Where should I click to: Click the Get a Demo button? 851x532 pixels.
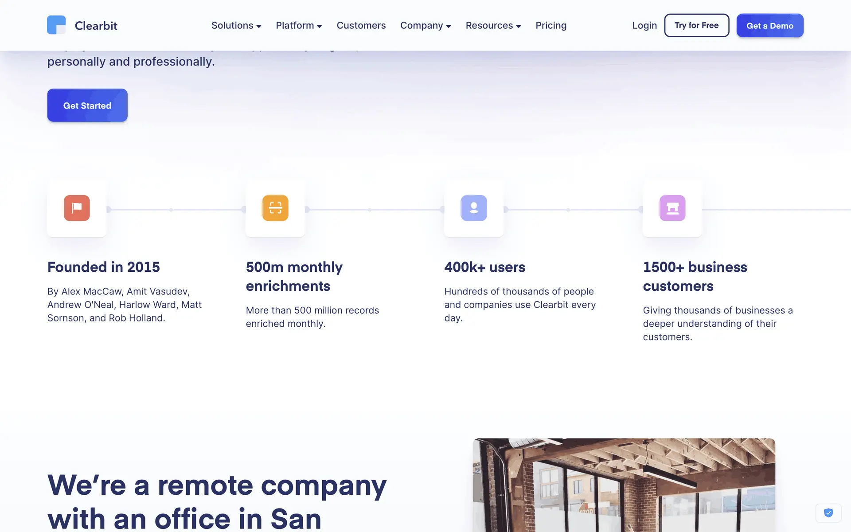(x=769, y=26)
